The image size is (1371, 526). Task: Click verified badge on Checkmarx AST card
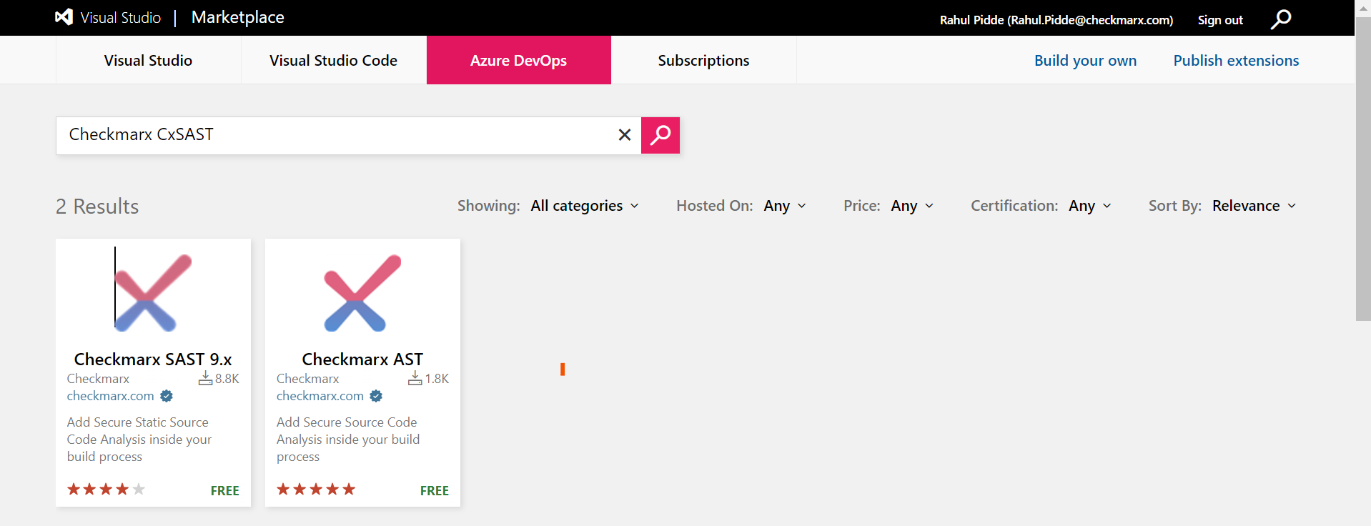pos(376,396)
